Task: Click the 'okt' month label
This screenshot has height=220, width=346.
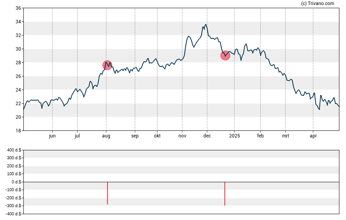Action: [157, 136]
